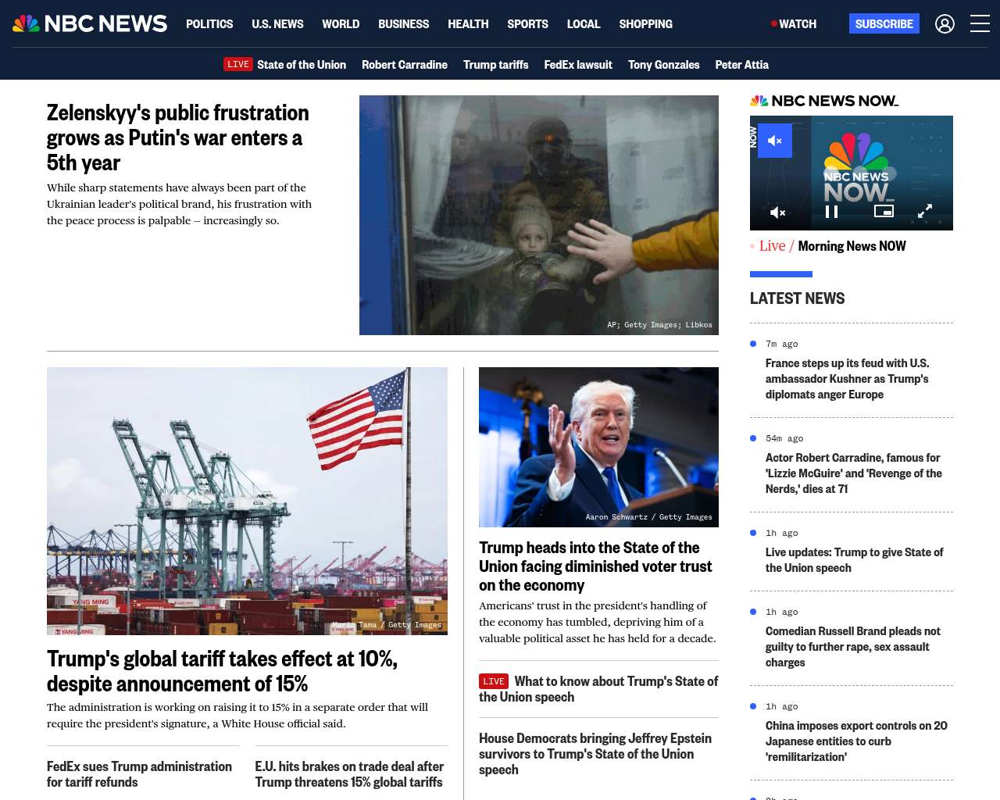Toggle the mute icon in video control bar
This screenshot has height=800, width=1000.
tap(777, 212)
